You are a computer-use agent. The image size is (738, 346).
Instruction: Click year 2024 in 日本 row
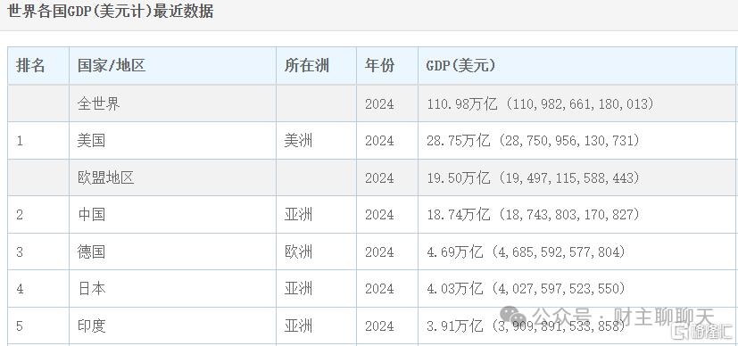[x=379, y=289]
